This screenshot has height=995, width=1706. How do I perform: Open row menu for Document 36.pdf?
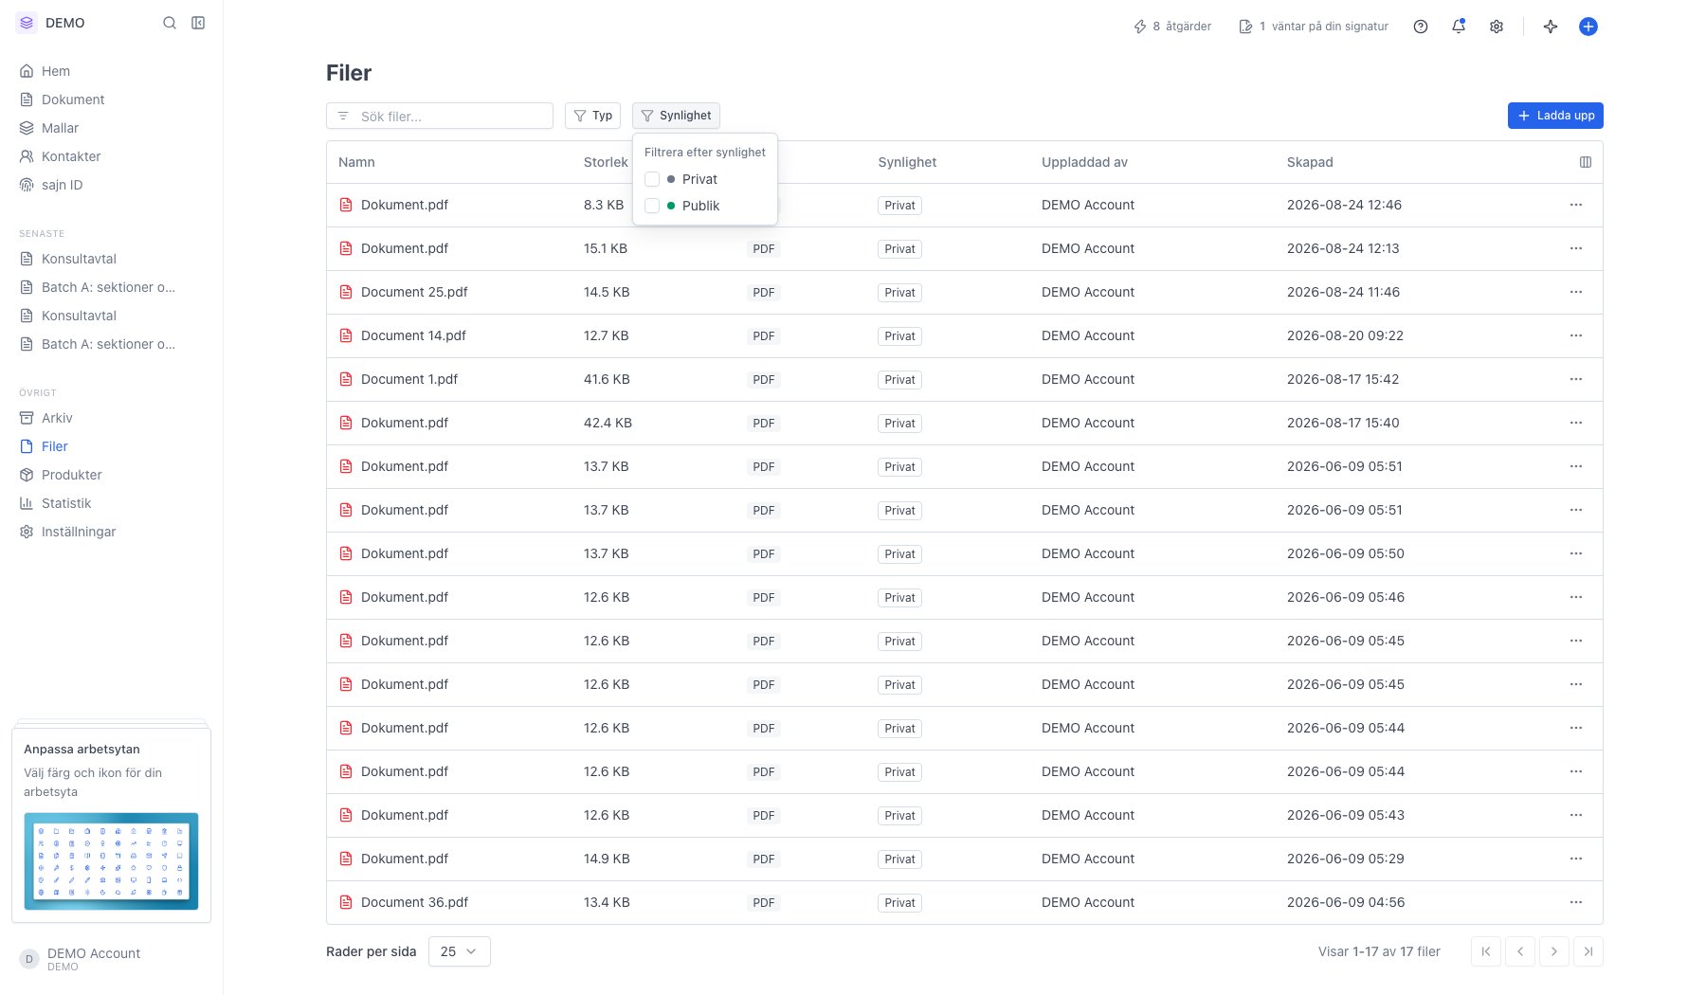(x=1576, y=902)
